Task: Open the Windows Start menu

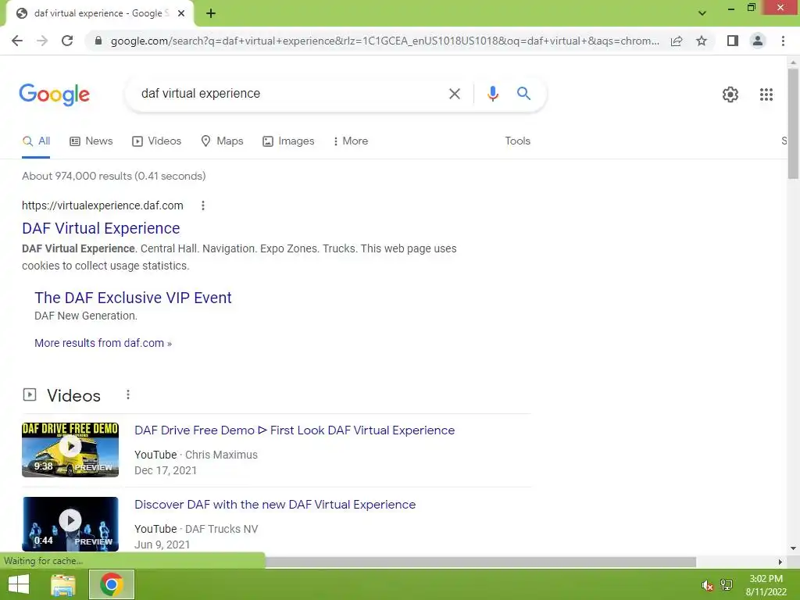Action: coord(19,584)
